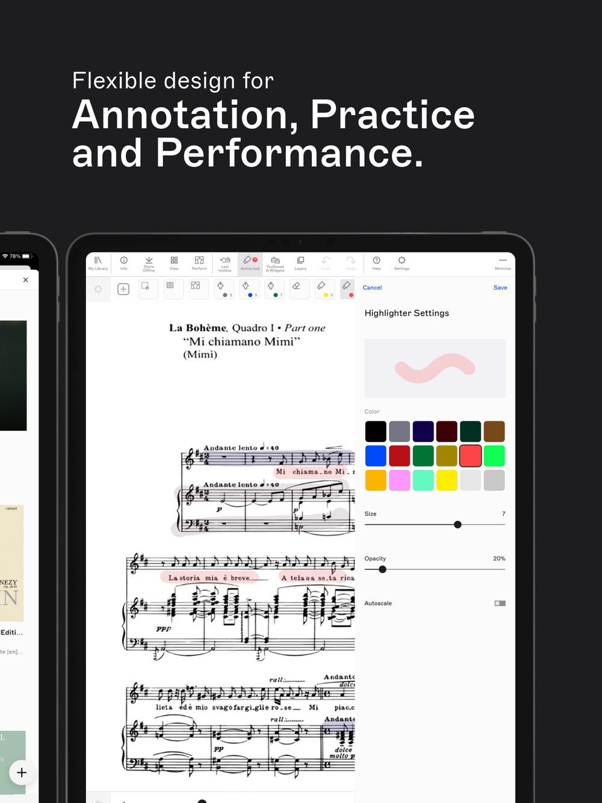The image size is (602, 803).
Task: Tap the toolbox gear icon
Action: tap(98, 290)
